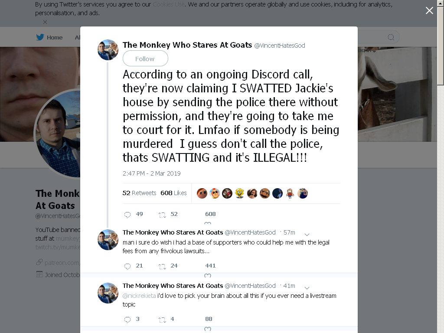Click the search magnifier icon

391,37
